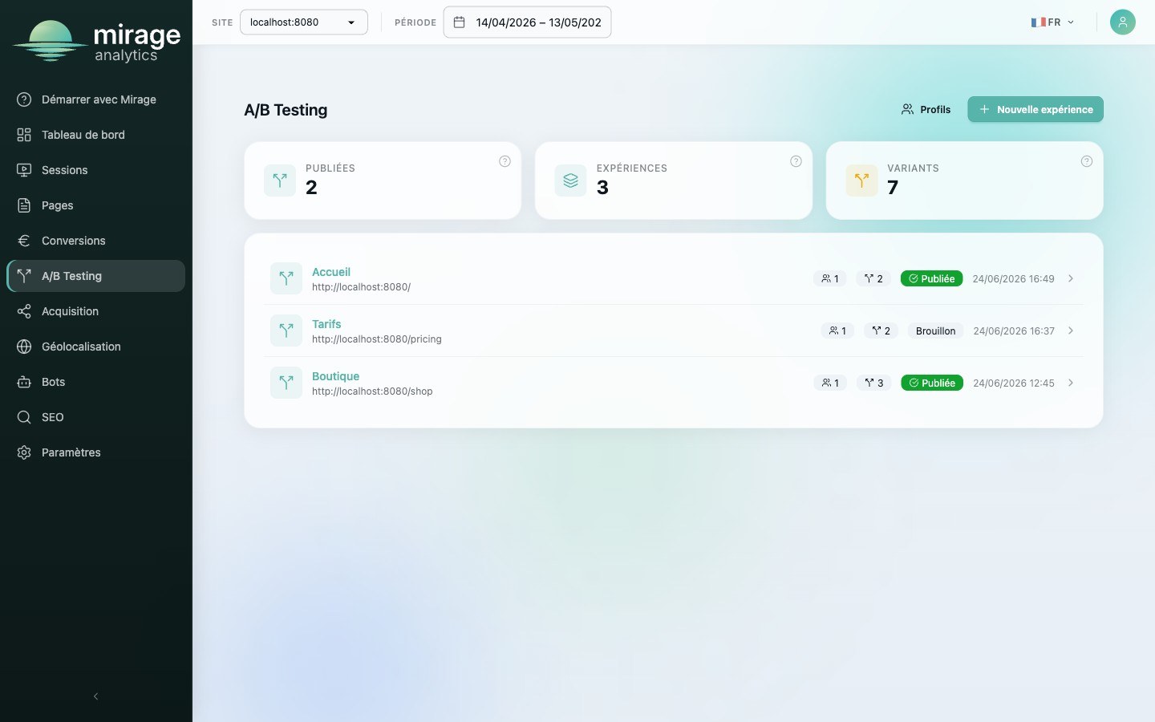Open the user avatar menu
The image size is (1155, 722).
[1123, 22]
